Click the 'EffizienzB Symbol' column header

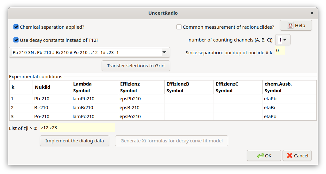(189, 87)
